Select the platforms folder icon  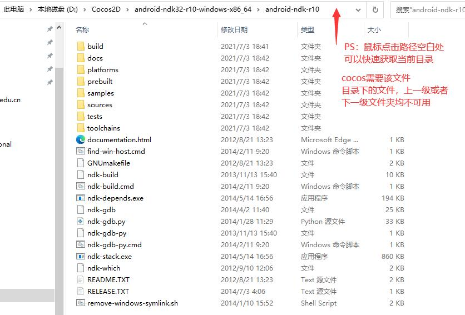81,69
